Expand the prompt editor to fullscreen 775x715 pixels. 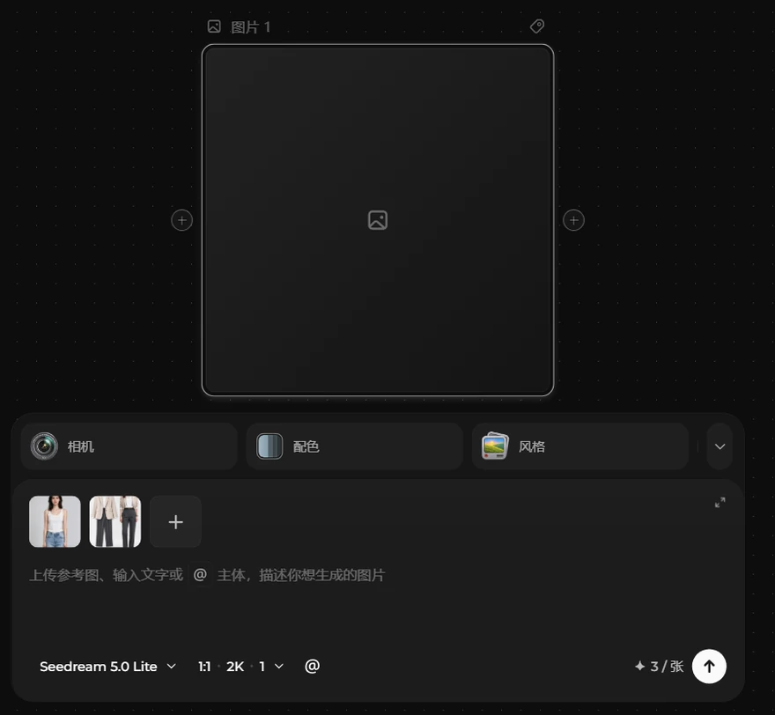pyautogui.click(x=720, y=503)
